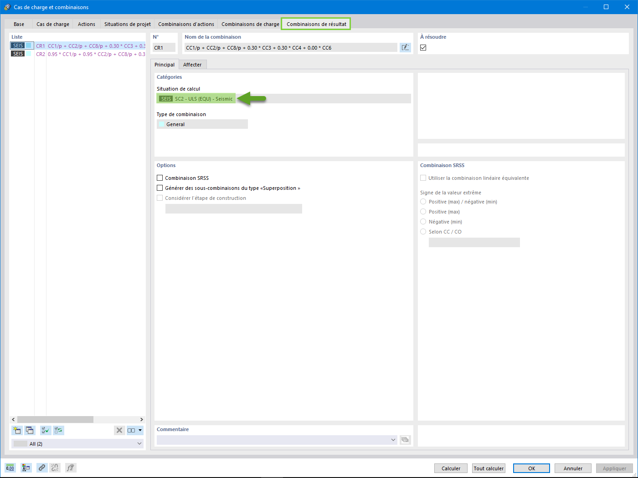This screenshot has width=638, height=478.
Task: Toggle the list view layout icon
Action: (132, 430)
